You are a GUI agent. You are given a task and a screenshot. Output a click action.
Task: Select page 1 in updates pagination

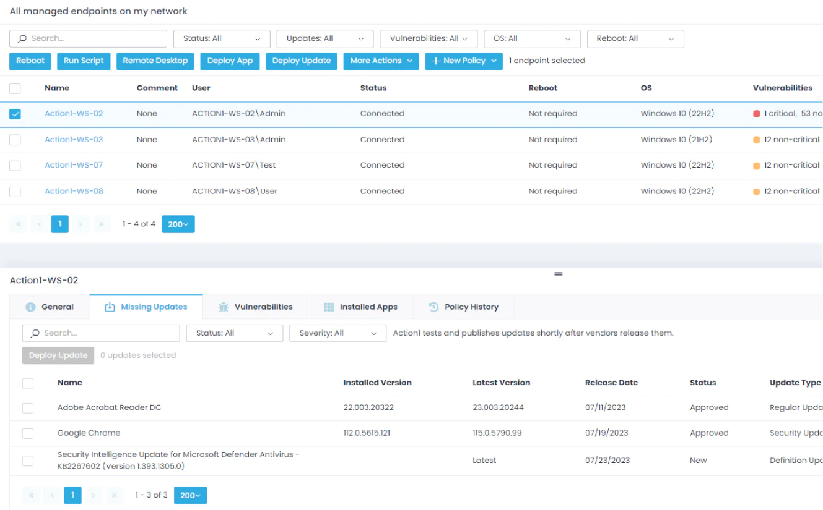72,495
